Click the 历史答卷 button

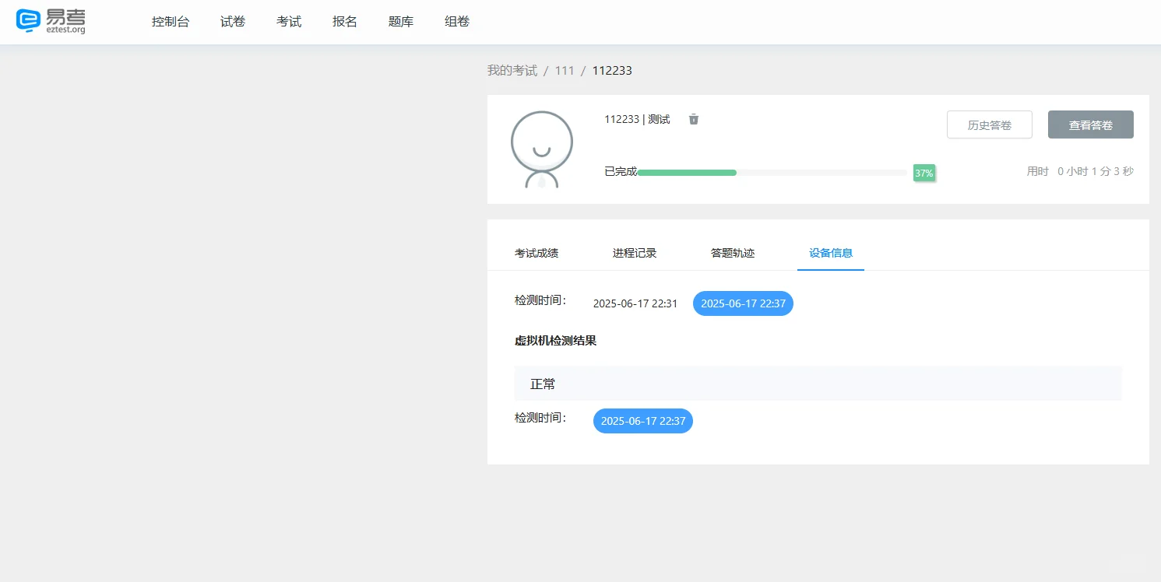click(989, 124)
